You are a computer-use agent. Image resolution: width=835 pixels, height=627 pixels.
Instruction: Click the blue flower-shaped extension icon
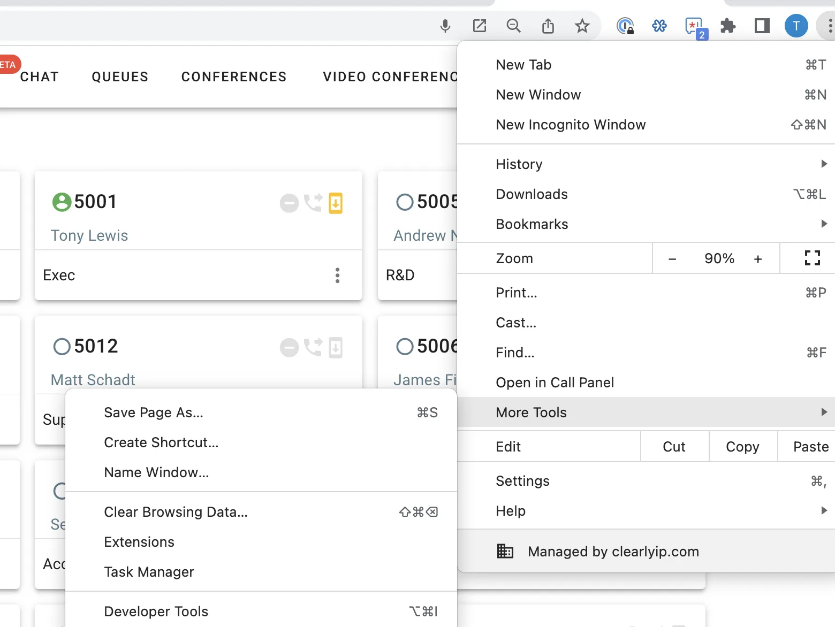tap(659, 26)
